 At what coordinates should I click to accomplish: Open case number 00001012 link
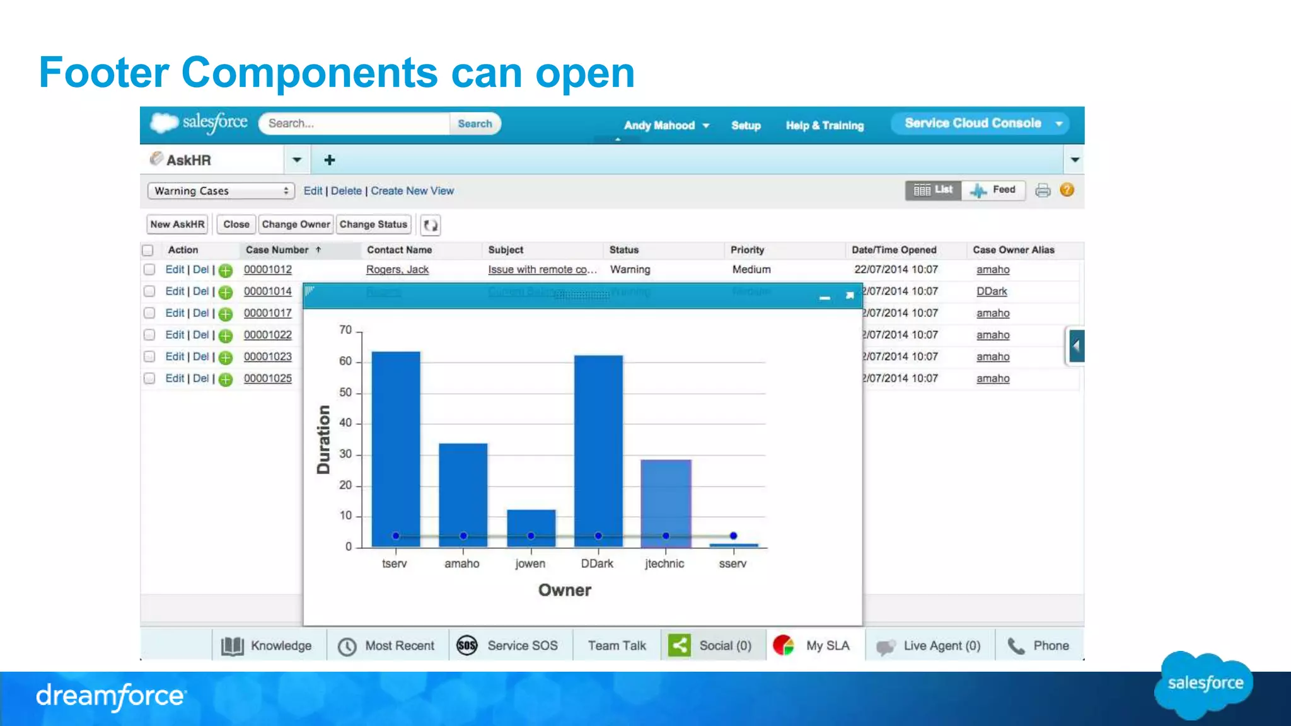[268, 270]
